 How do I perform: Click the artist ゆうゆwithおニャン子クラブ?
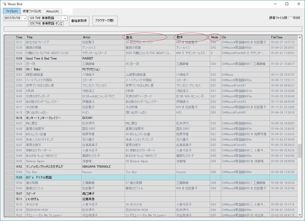point(98,96)
